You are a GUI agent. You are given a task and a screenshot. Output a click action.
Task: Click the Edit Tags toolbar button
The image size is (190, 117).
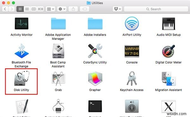(85, 9)
